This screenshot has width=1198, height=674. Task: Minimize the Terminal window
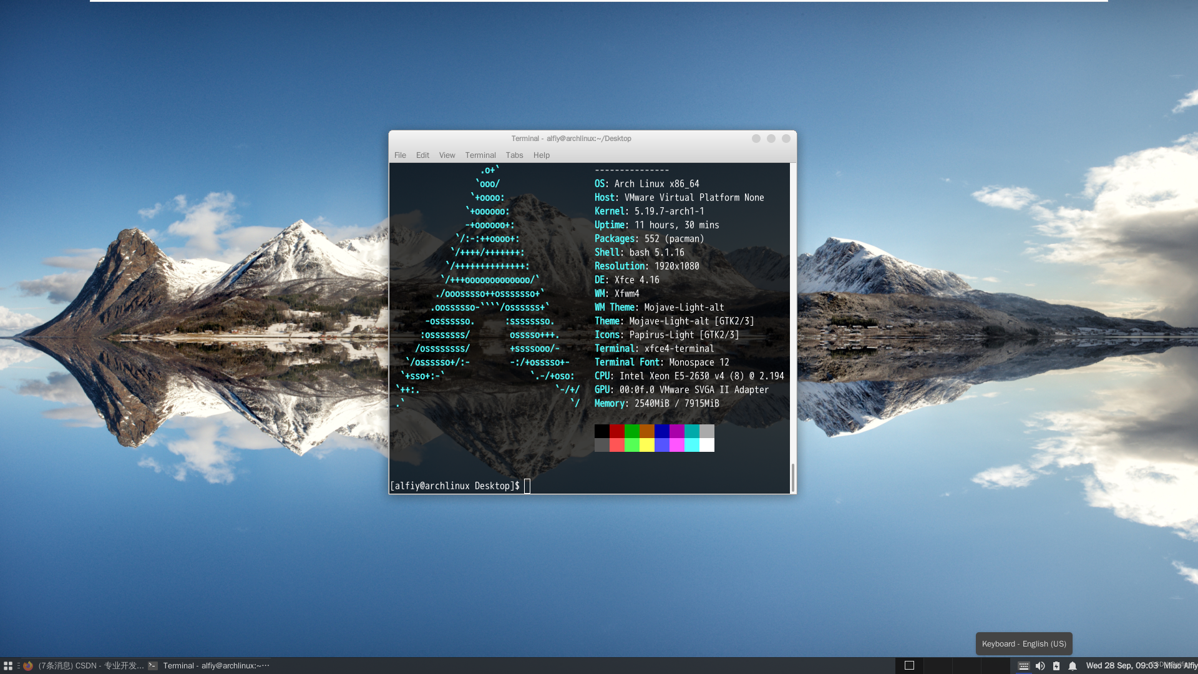[x=756, y=139]
